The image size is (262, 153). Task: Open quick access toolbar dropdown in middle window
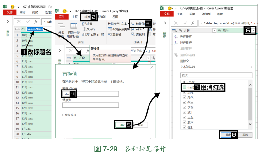(x=71, y=11)
